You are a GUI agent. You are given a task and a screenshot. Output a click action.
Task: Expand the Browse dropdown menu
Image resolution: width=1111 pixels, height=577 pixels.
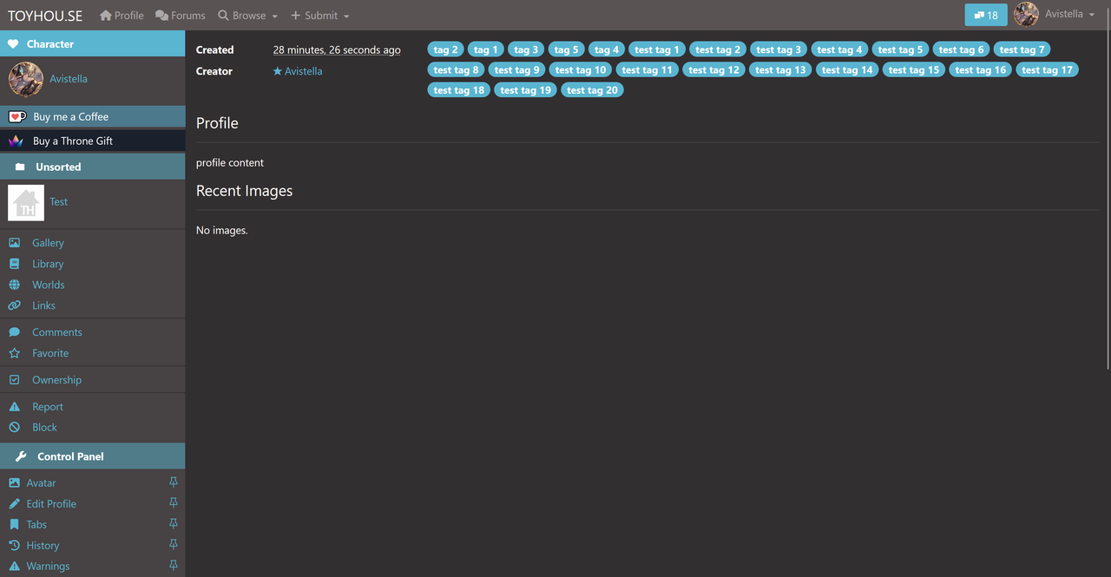[248, 16]
